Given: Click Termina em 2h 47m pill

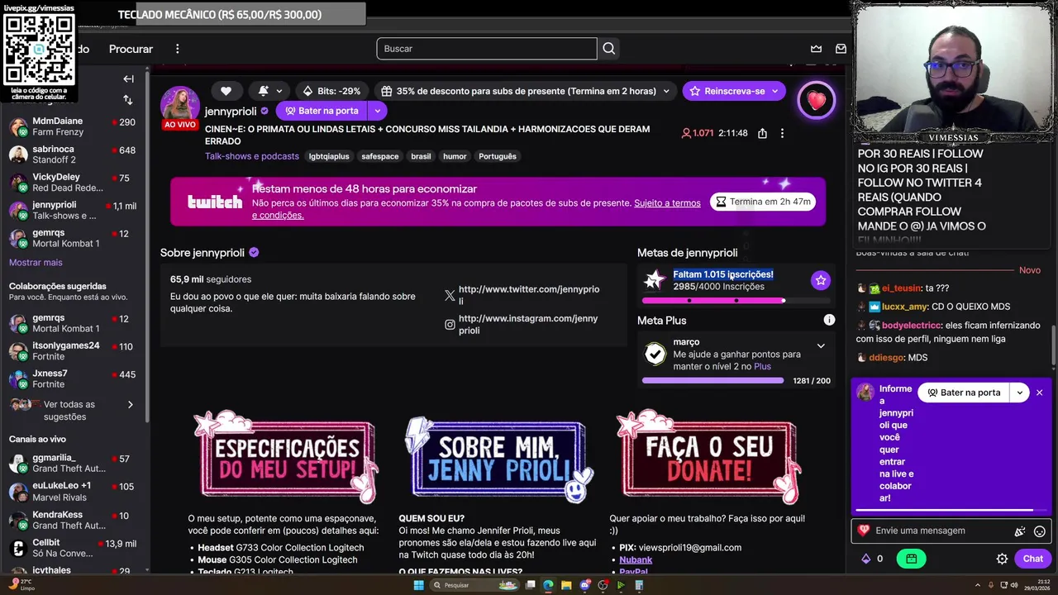Looking at the screenshot, I should tap(763, 202).
